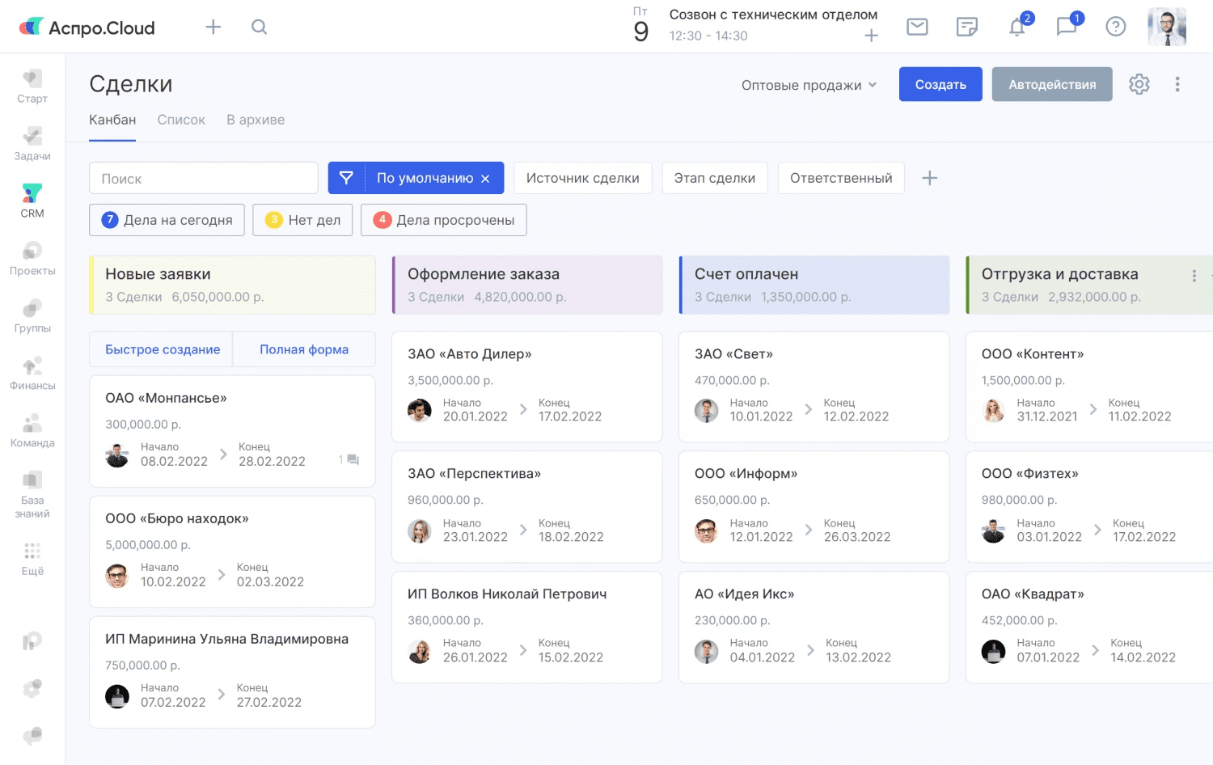Toggle the Дела на сегодня filter
The width and height of the screenshot is (1213, 765).
[167, 220]
